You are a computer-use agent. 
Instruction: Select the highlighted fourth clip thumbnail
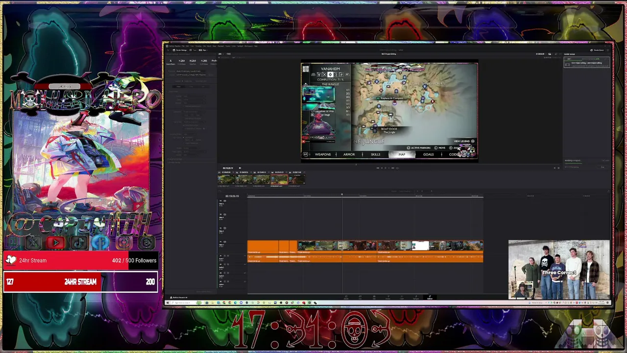pos(279,179)
